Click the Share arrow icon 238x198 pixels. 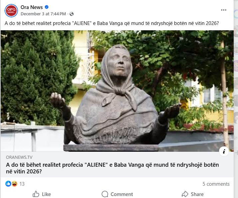click(185, 194)
